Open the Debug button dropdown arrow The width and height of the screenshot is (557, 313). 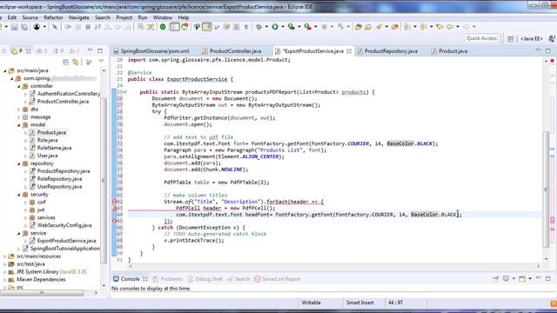tap(266, 27)
